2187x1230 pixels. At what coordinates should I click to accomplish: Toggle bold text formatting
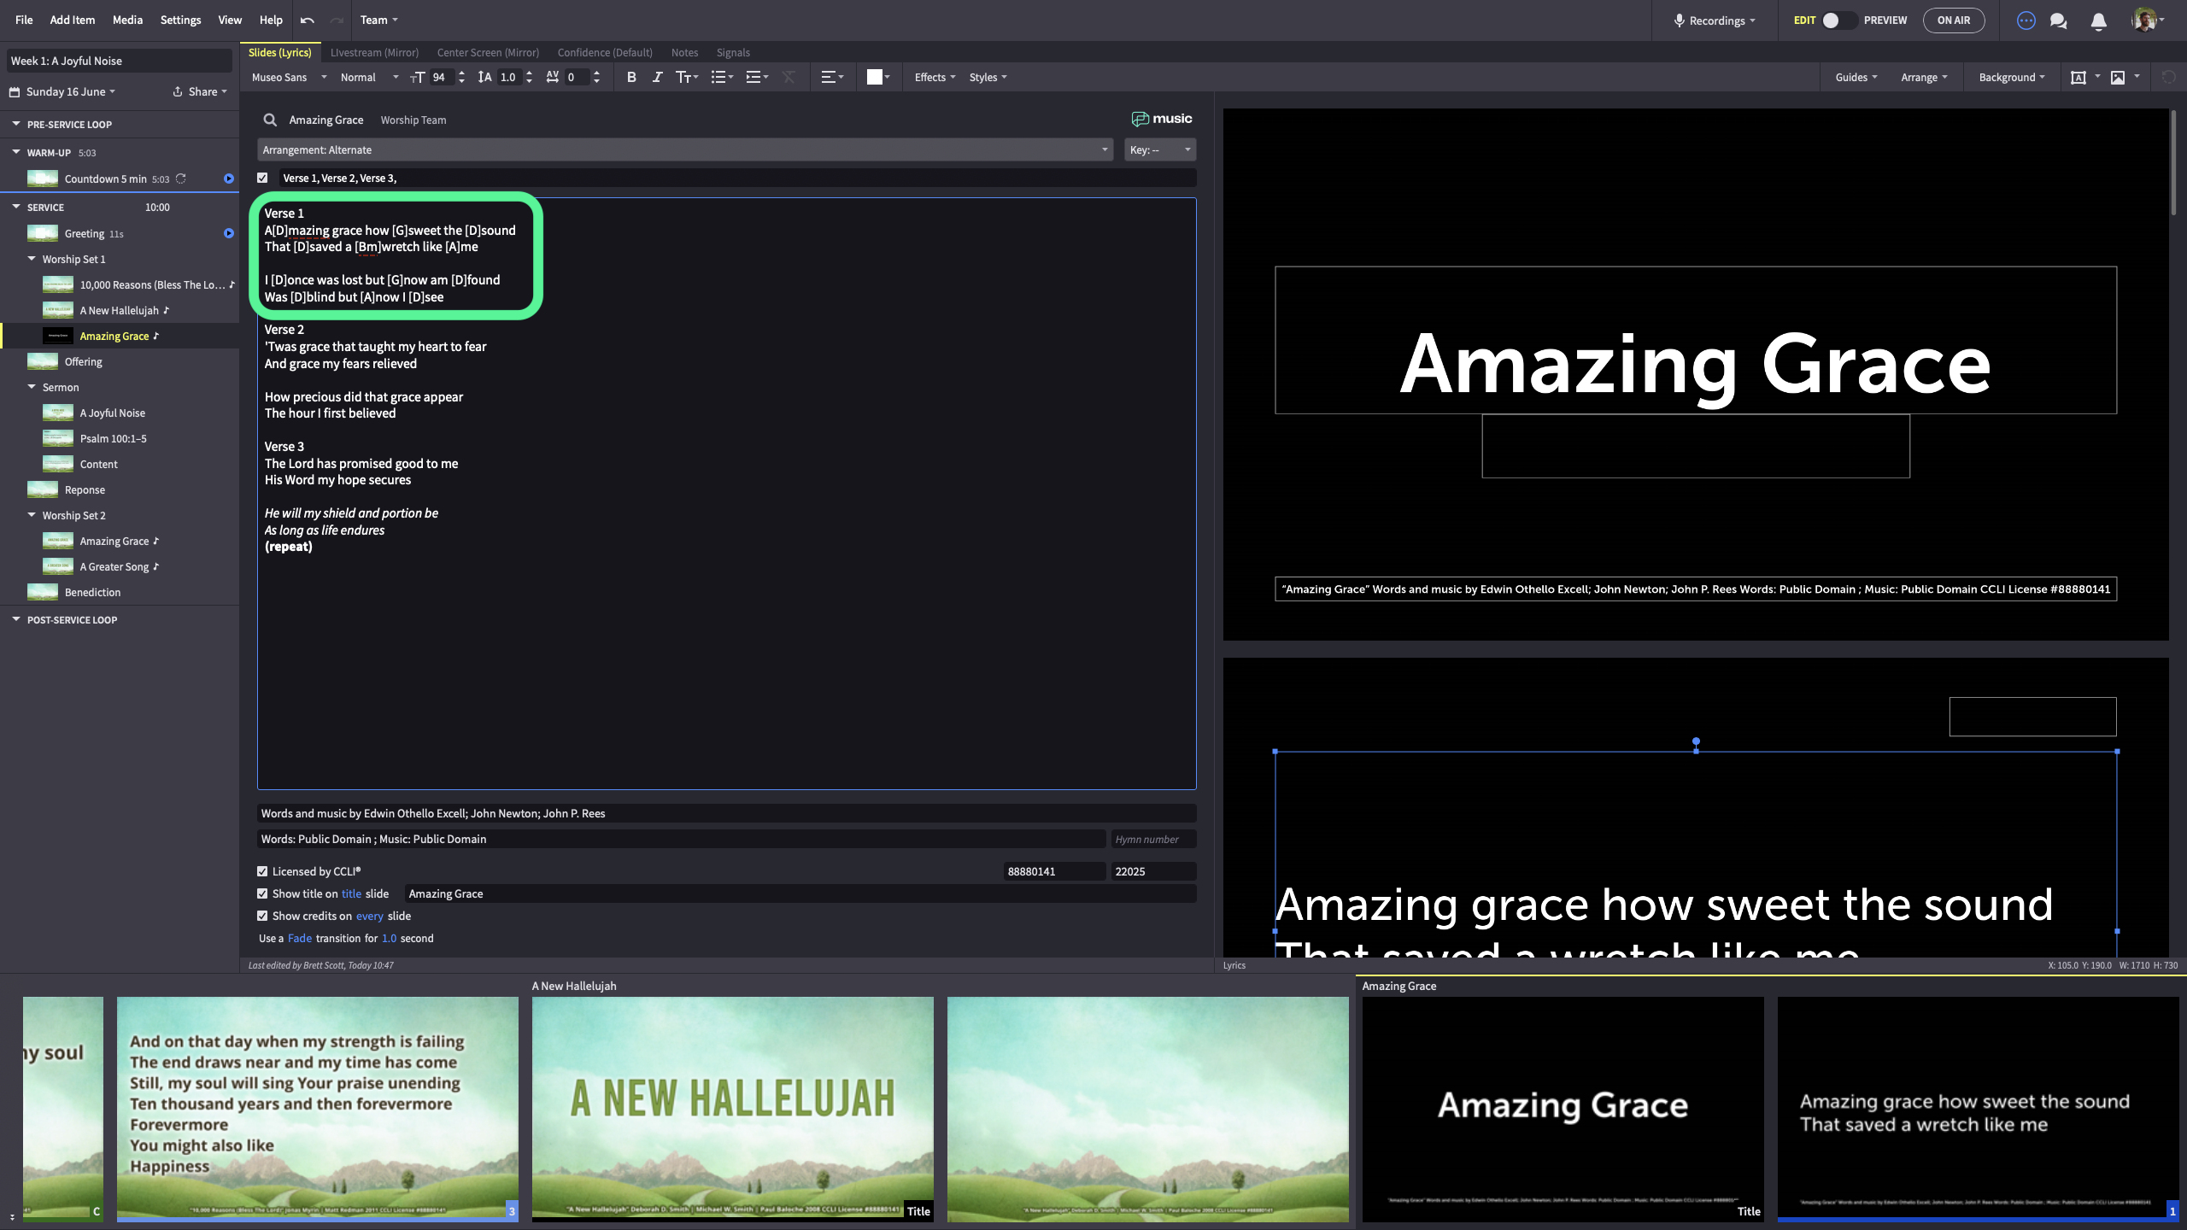click(631, 78)
